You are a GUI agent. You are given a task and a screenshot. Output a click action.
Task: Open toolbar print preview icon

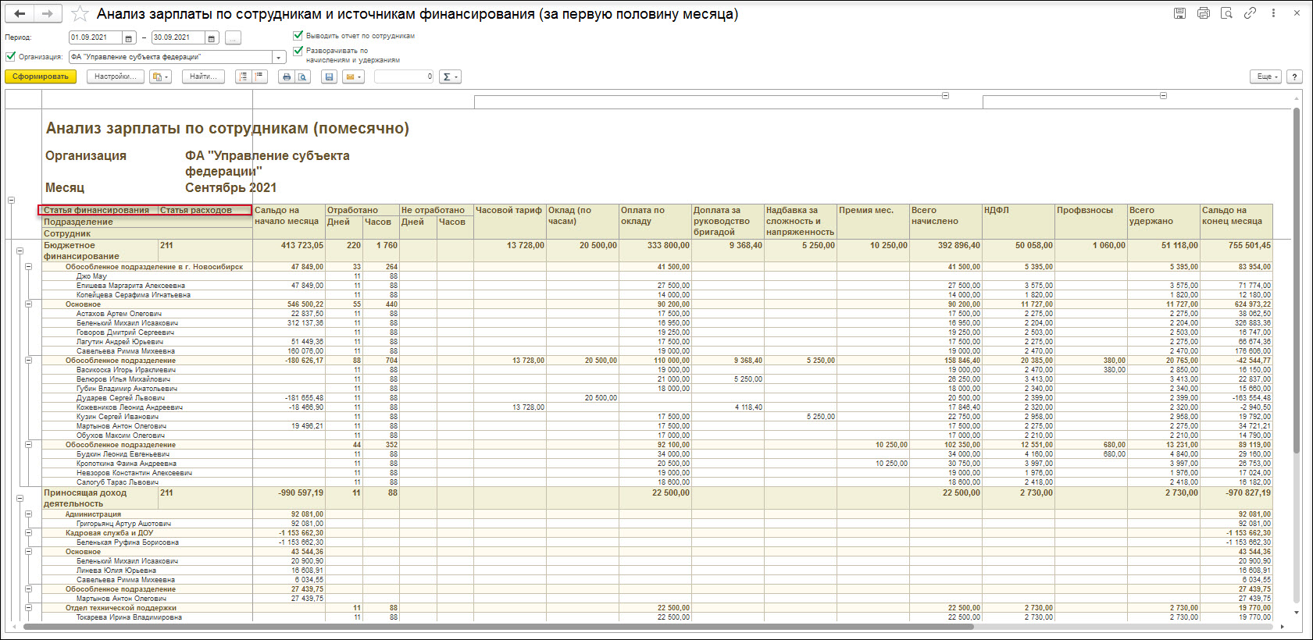click(302, 76)
